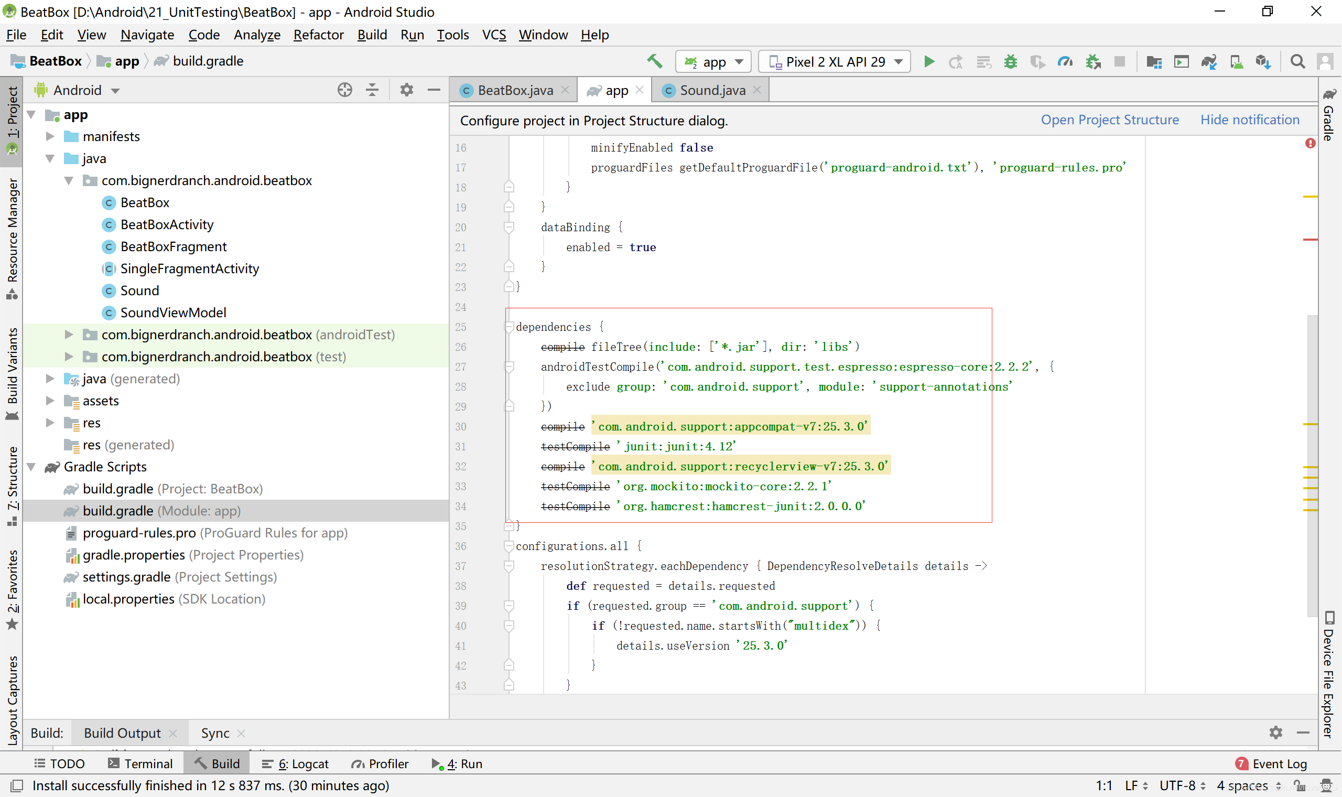The width and height of the screenshot is (1342, 797).
Task: Switch to the Sound.java editor tab
Action: tap(712, 90)
